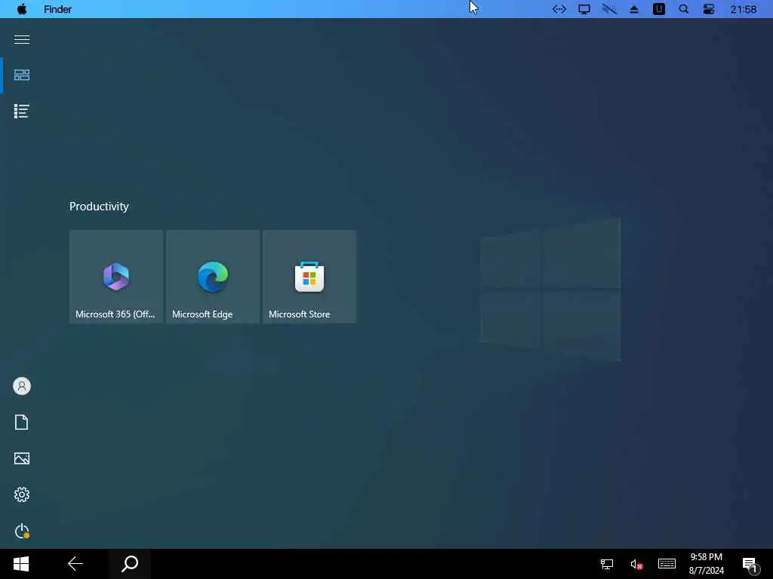Click the U input source icon
The width and height of the screenshot is (773, 579).
pos(658,9)
